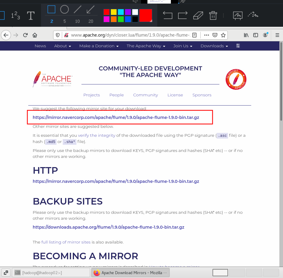Go forward in browser history
Viewport: 283px width, 278px height.
coord(16,35)
